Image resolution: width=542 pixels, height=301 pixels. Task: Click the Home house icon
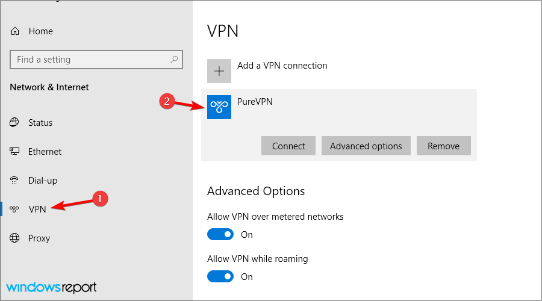coord(15,31)
